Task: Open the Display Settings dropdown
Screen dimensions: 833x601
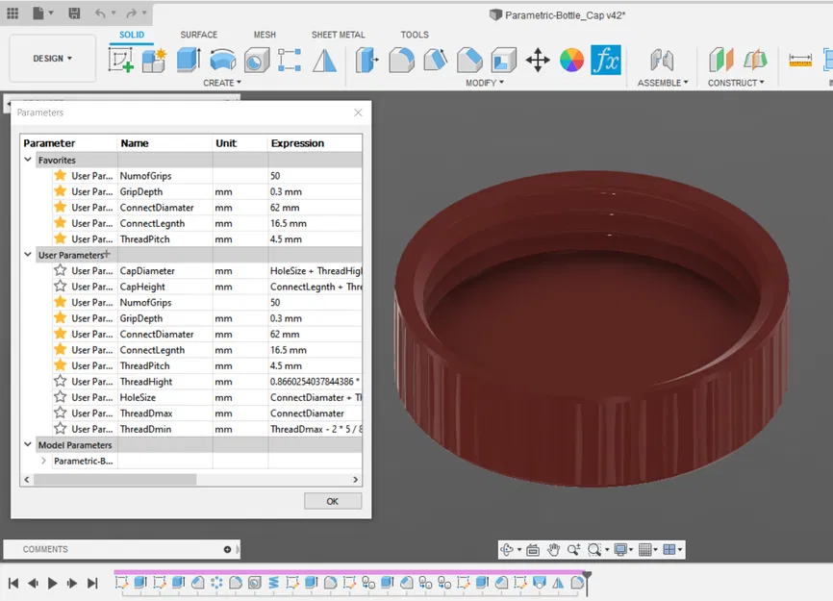Action: (620, 549)
